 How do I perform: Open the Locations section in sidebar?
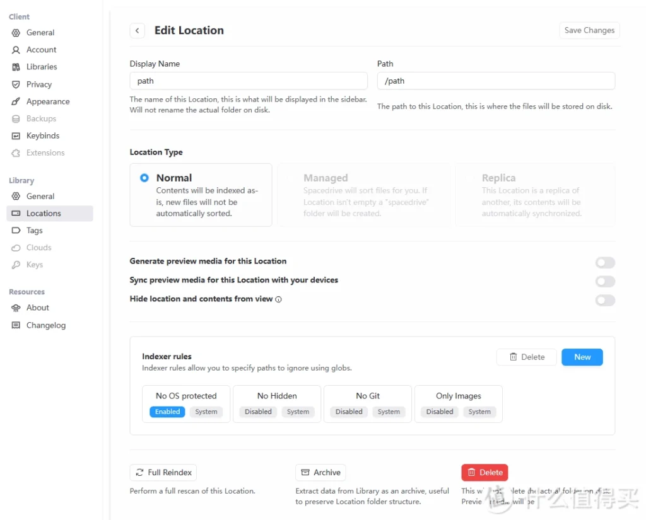click(x=43, y=214)
